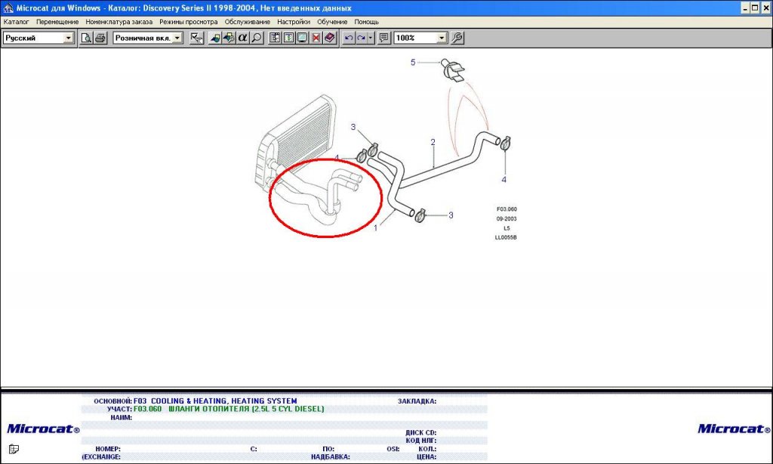
Task: Open the Обслуживание menu
Action: point(248,22)
